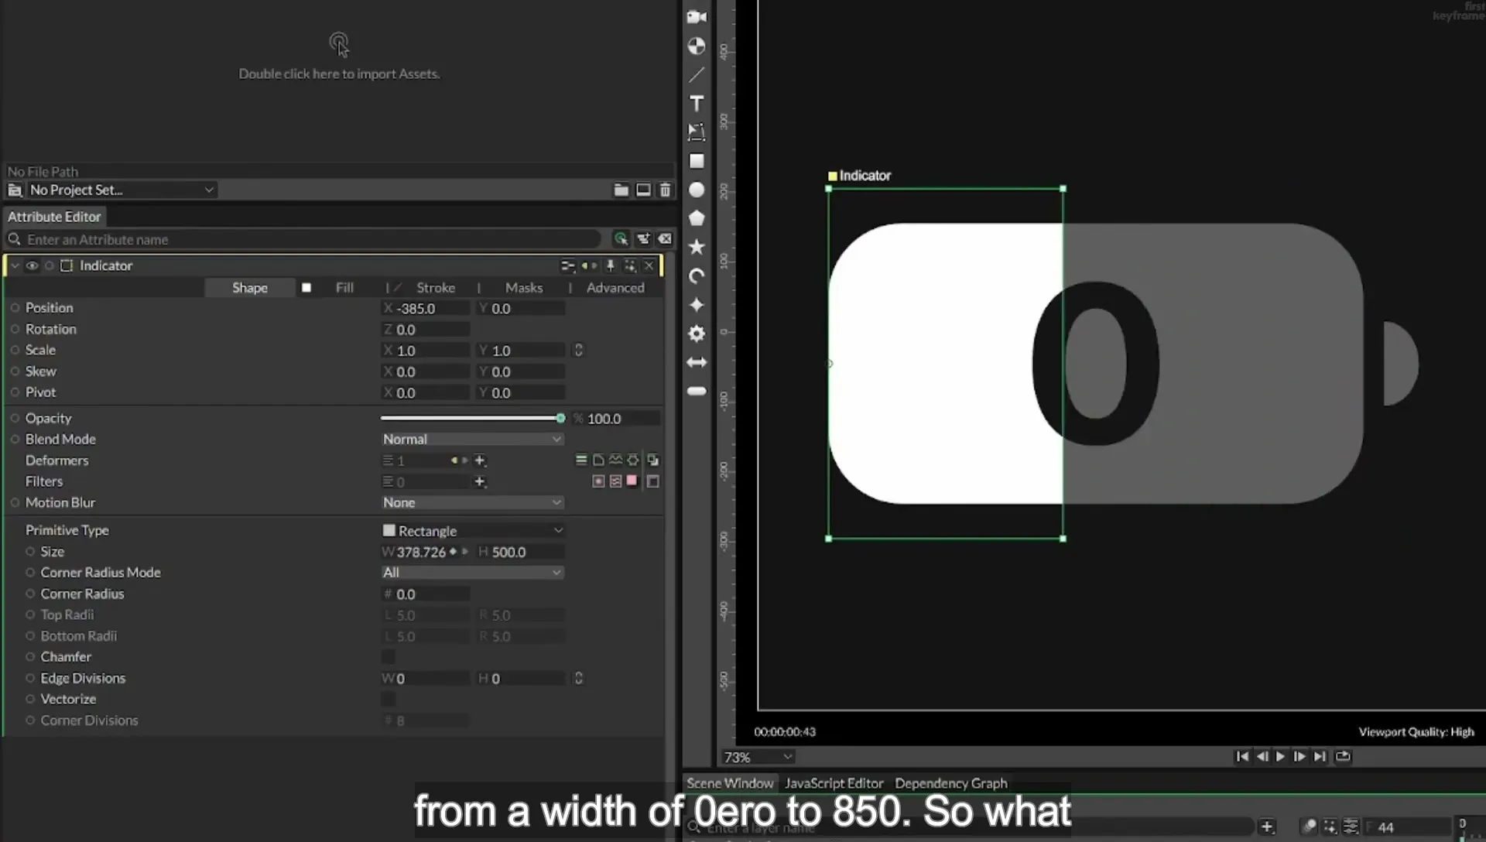The image size is (1486, 842).
Task: Open the Blend Mode Normal dropdown
Action: coord(472,439)
